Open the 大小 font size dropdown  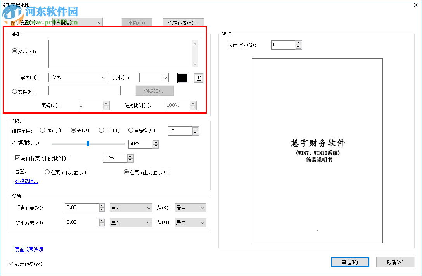(x=166, y=78)
